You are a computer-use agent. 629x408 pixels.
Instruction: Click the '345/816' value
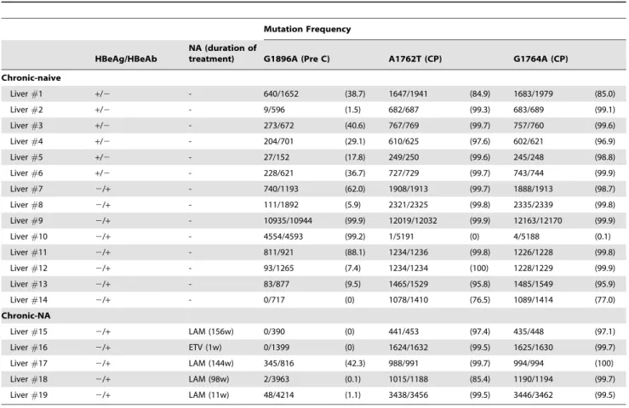[x=278, y=363]
